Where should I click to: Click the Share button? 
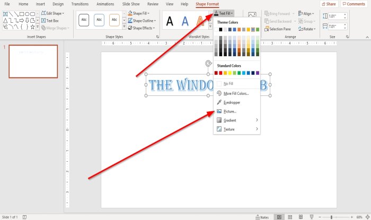pyautogui.click(x=329, y=4)
